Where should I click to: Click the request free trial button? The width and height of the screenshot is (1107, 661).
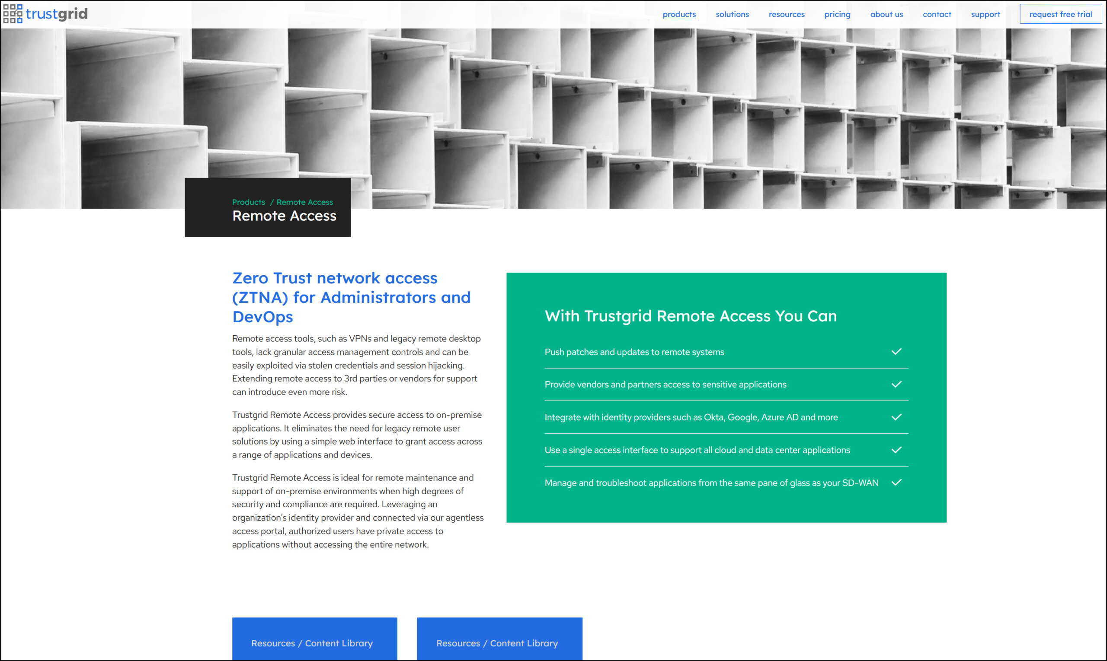pos(1060,14)
